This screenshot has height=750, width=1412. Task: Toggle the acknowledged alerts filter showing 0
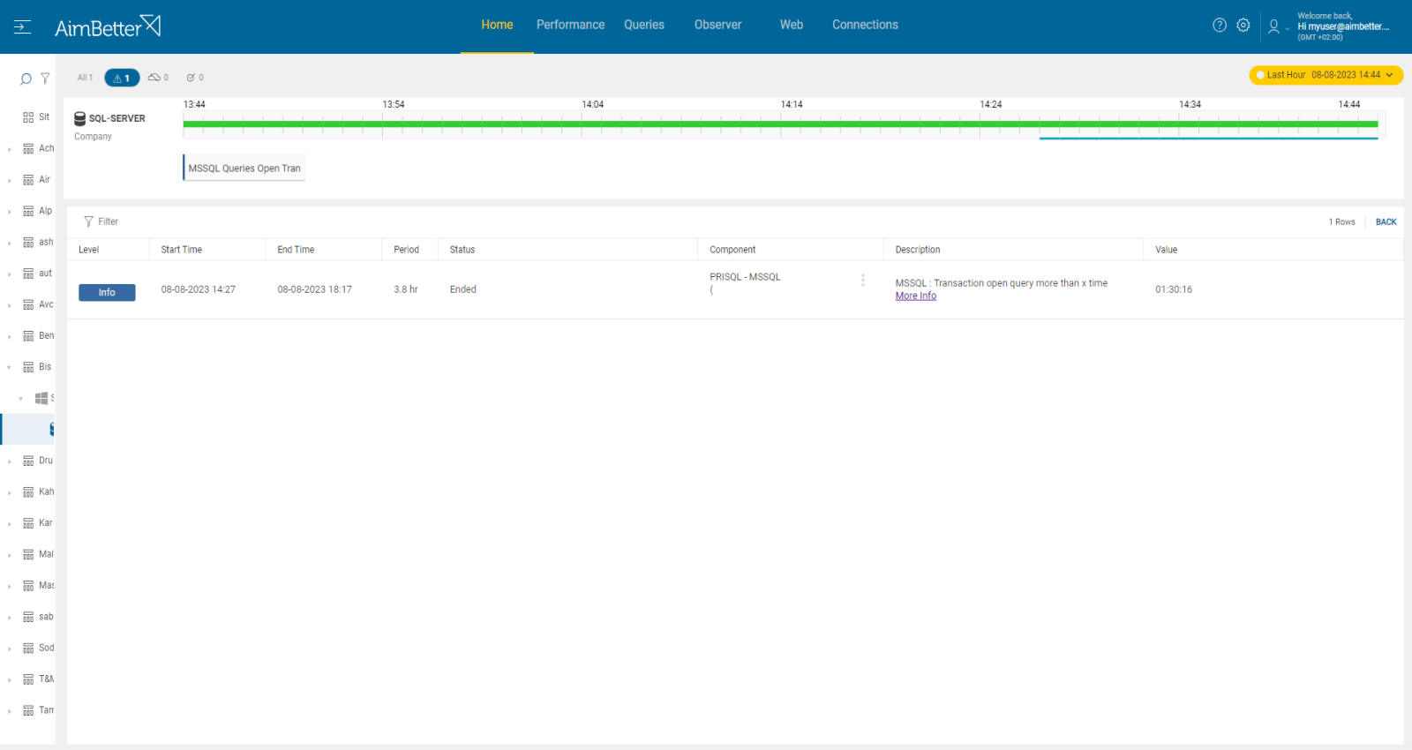pyautogui.click(x=195, y=78)
